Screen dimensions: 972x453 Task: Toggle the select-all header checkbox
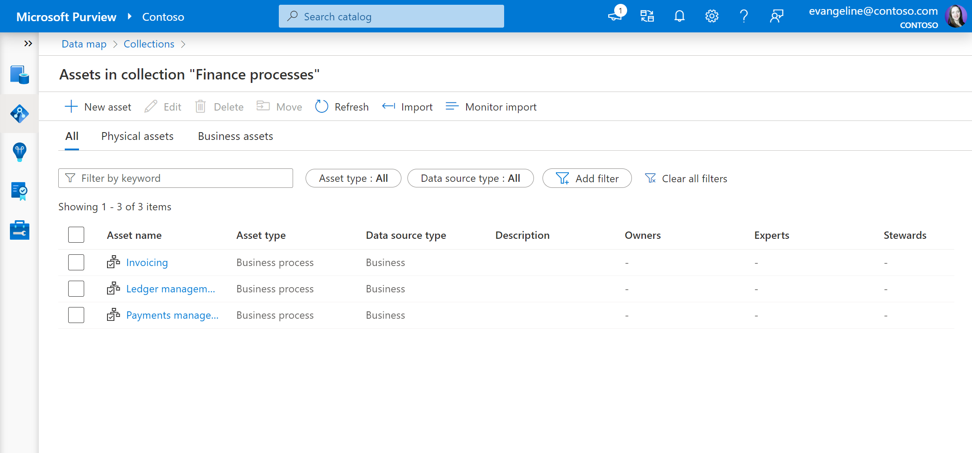click(x=76, y=235)
